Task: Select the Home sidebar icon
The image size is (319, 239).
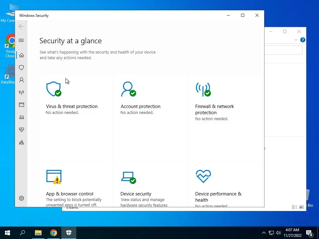Action: coord(21,55)
